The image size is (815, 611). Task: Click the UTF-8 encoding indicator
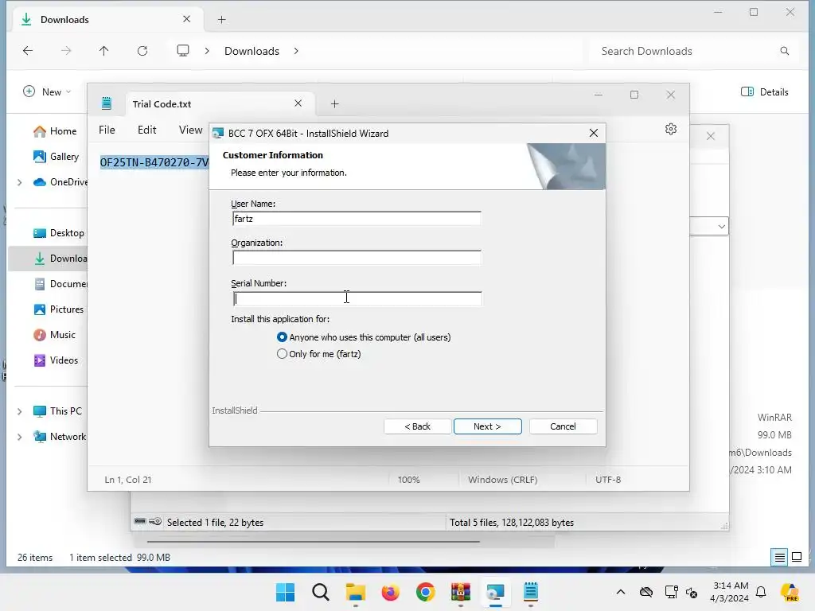click(608, 480)
